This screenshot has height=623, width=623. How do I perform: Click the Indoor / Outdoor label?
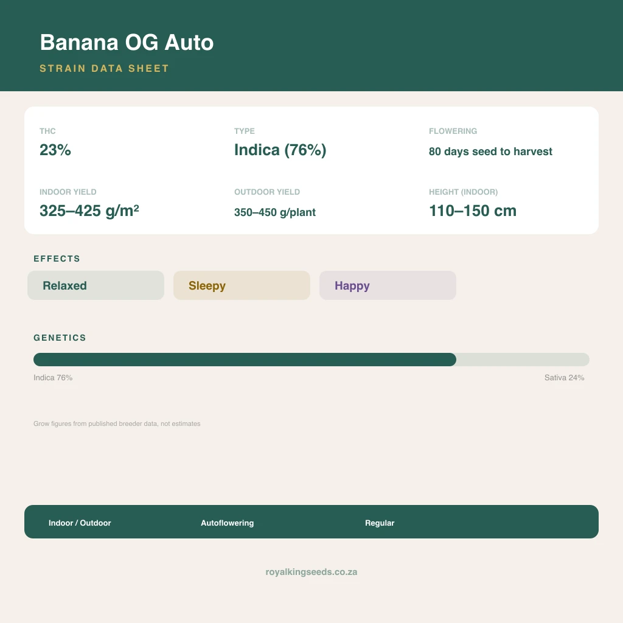(80, 523)
